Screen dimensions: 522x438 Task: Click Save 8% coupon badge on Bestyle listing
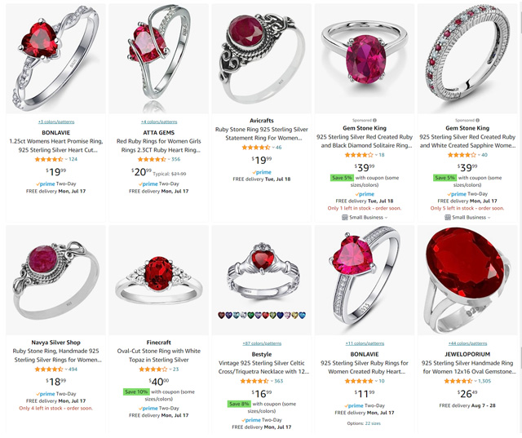point(239,404)
